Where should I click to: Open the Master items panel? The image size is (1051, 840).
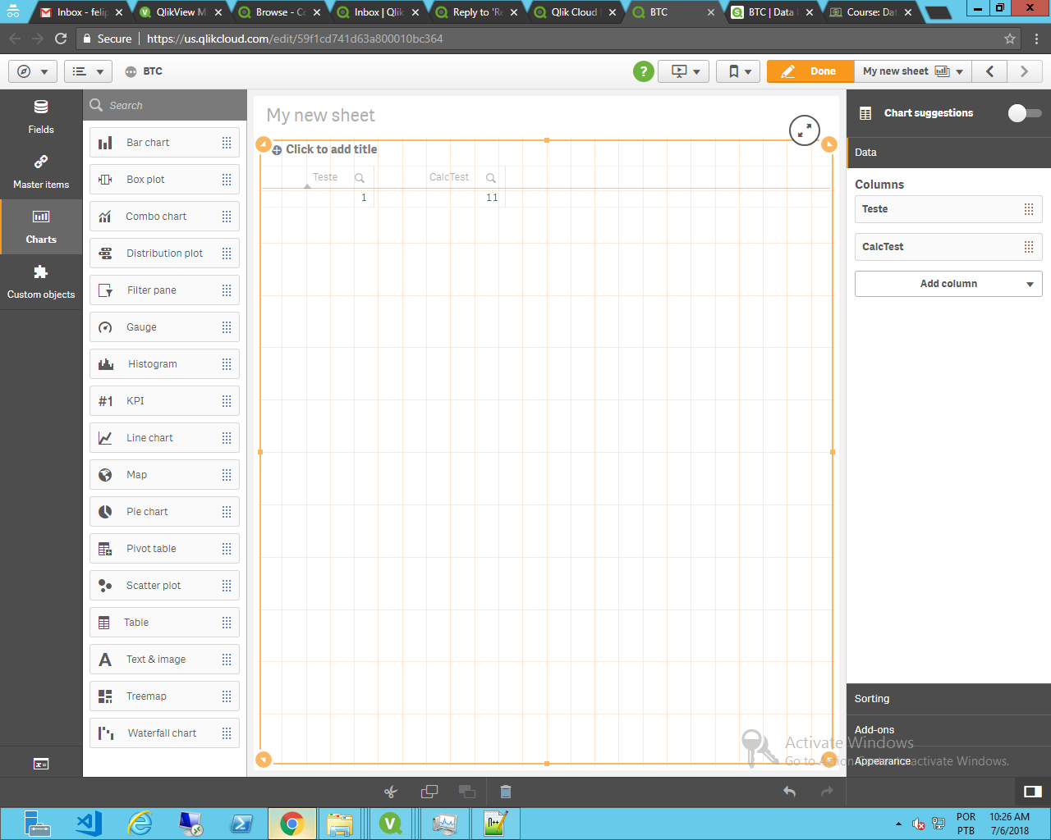click(41, 171)
